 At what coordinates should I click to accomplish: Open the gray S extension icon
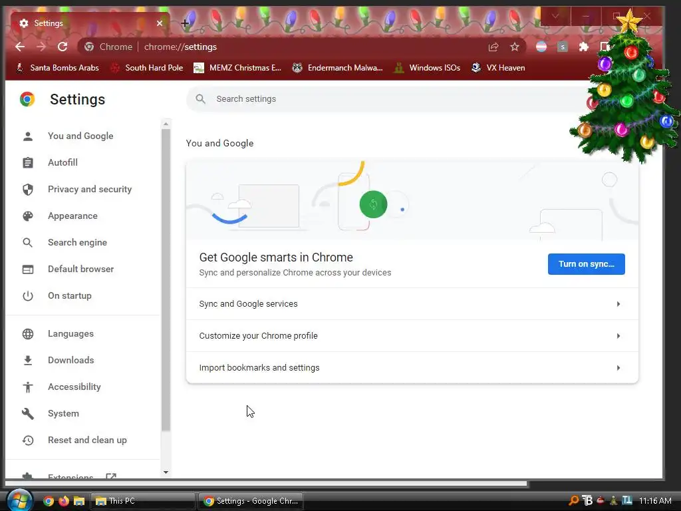[x=563, y=47]
